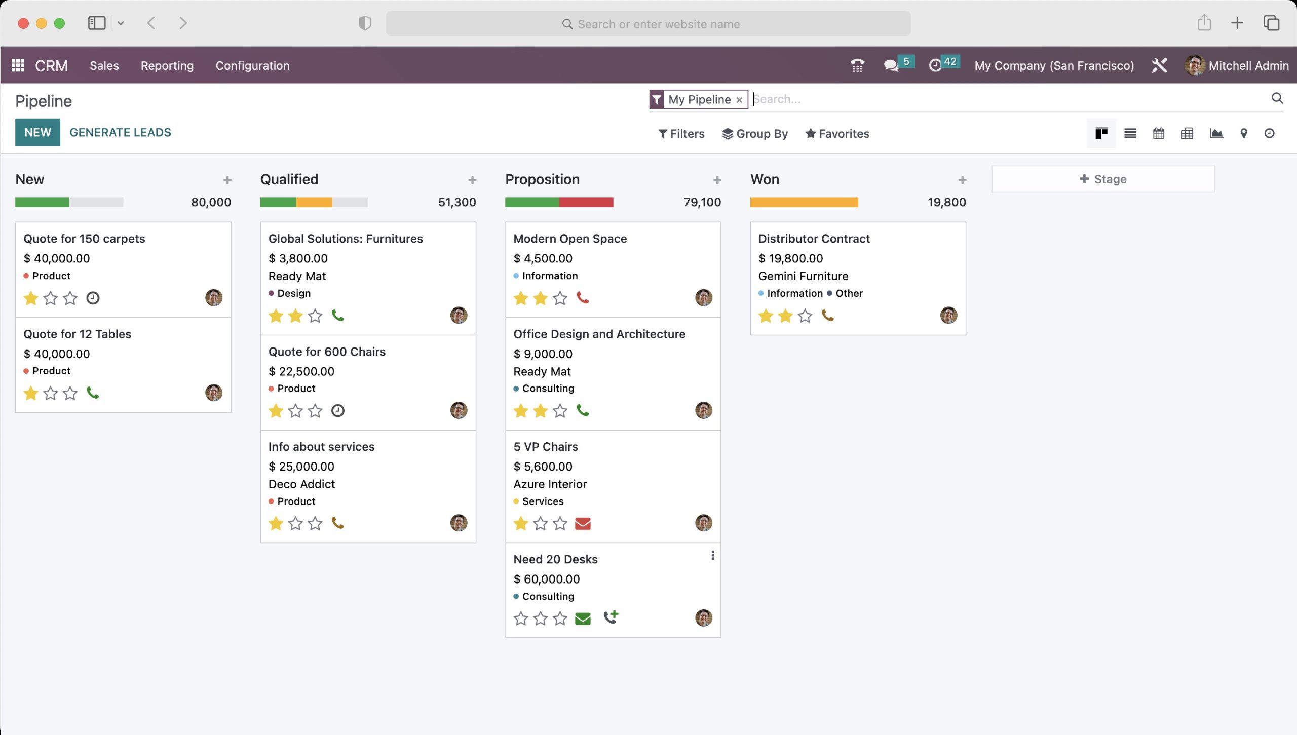This screenshot has width=1297, height=735.
Task: Open the Configuration menu
Action: (x=252, y=66)
